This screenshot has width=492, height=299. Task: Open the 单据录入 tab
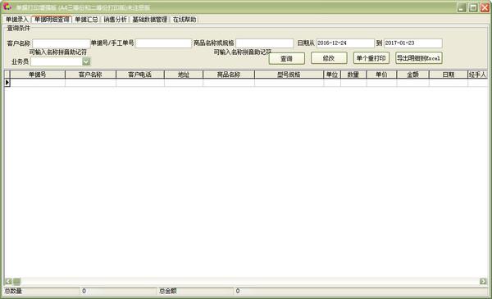[x=17, y=20]
